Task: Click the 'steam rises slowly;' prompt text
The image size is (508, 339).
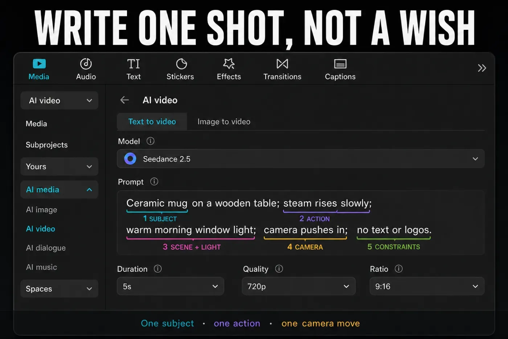Action: 327,203
